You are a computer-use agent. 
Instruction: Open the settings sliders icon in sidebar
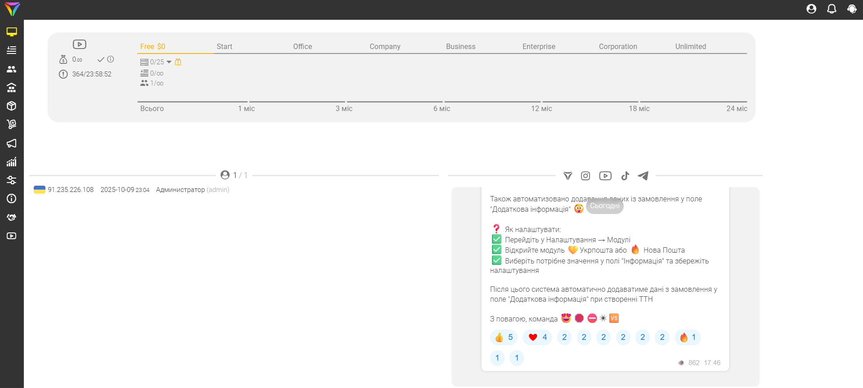[12, 180]
